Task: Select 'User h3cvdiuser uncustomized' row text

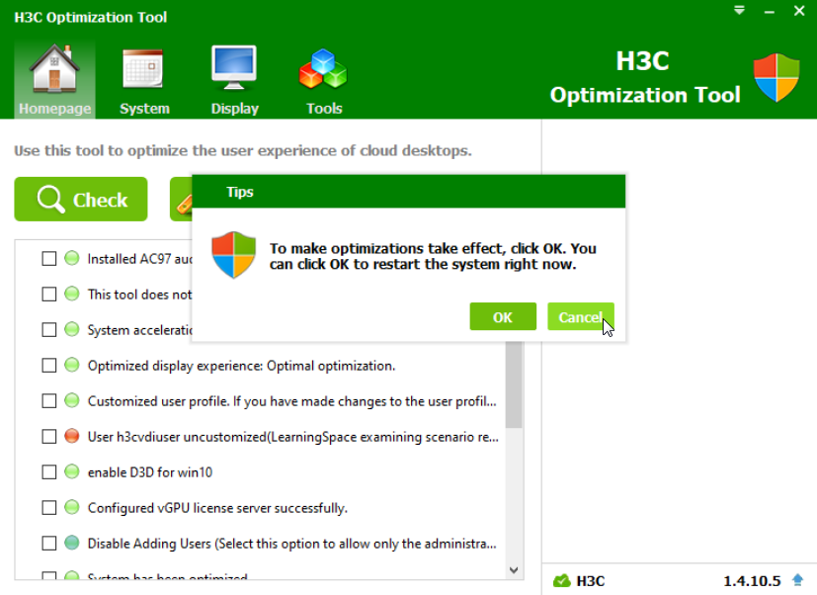Action: [292, 437]
